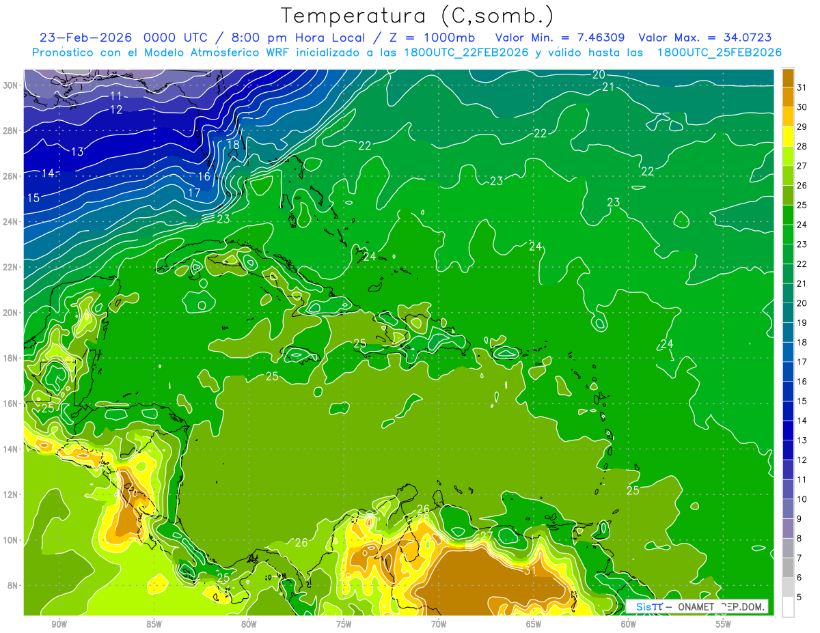Click the 55W longitude axis label

[724, 624]
